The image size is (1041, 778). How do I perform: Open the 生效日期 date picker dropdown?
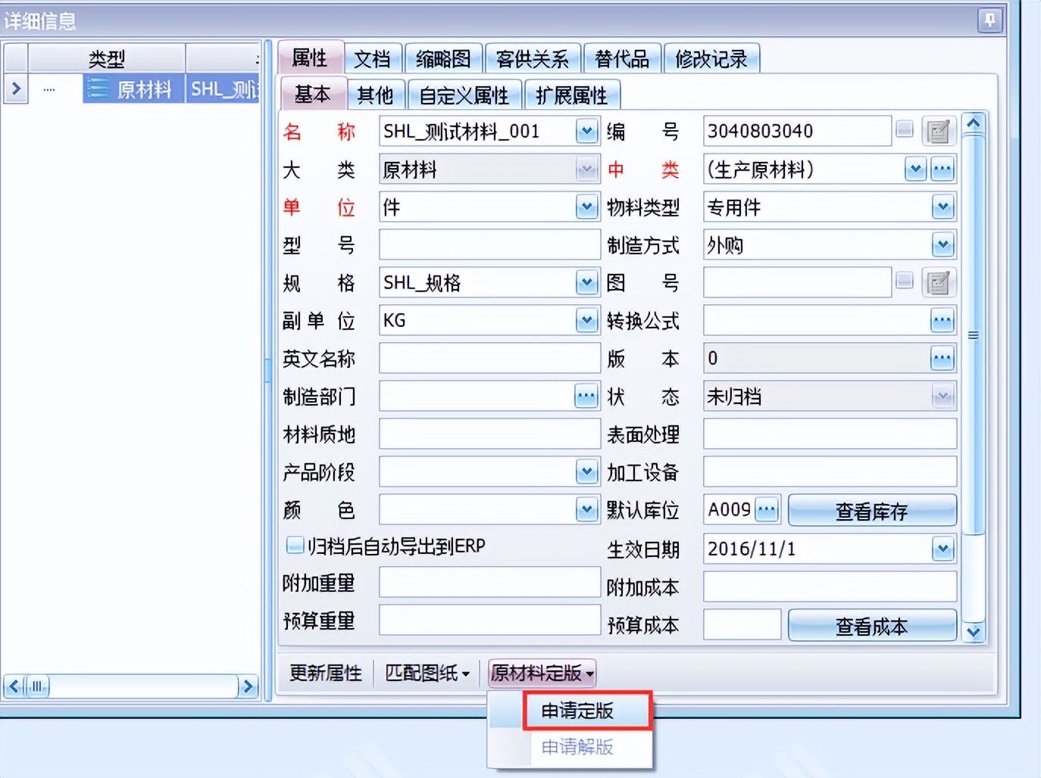[942, 548]
